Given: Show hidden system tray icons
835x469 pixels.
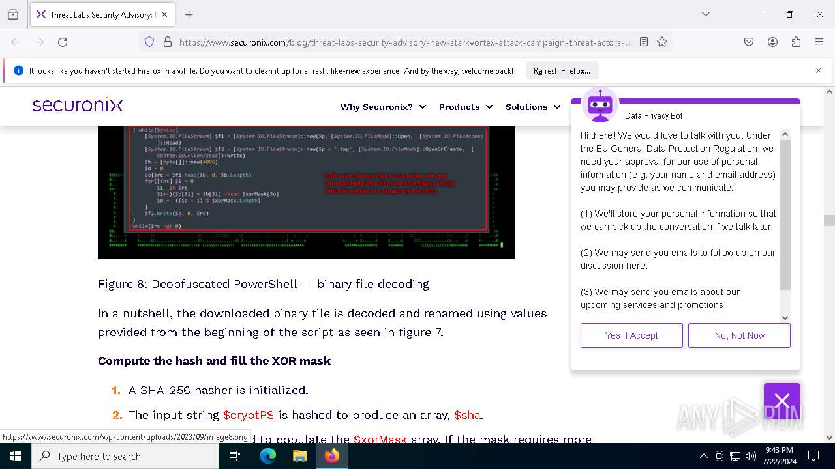Looking at the screenshot, I should pyautogui.click(x=703, y=456).
